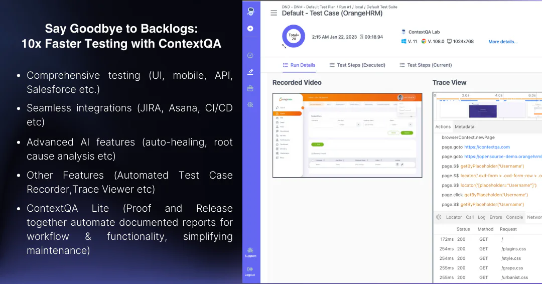The image size is (542, 284).
Task: Click the Request column header
Action: (x=508, y=229)
